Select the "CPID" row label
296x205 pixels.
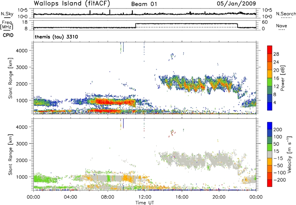[x=8, y=35]
